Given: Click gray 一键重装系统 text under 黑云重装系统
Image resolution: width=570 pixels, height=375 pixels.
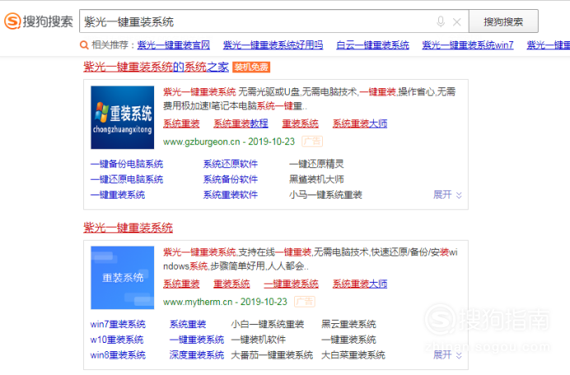Looking at the screenshot, I should pos(348,340).
